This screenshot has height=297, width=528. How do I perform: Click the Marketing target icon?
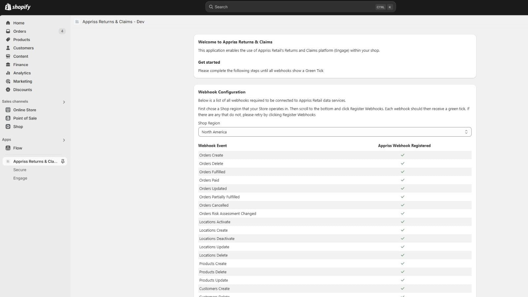click(x=8, y=81)
